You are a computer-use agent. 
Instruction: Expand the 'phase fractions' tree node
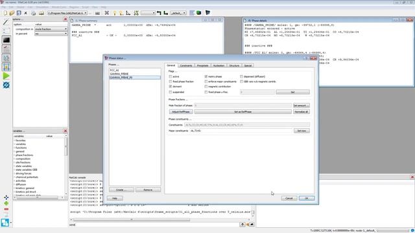pyautogui.click(x=14, y=155)
